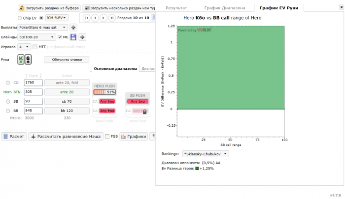Click the Hero action ante 20

coord(67,92)
